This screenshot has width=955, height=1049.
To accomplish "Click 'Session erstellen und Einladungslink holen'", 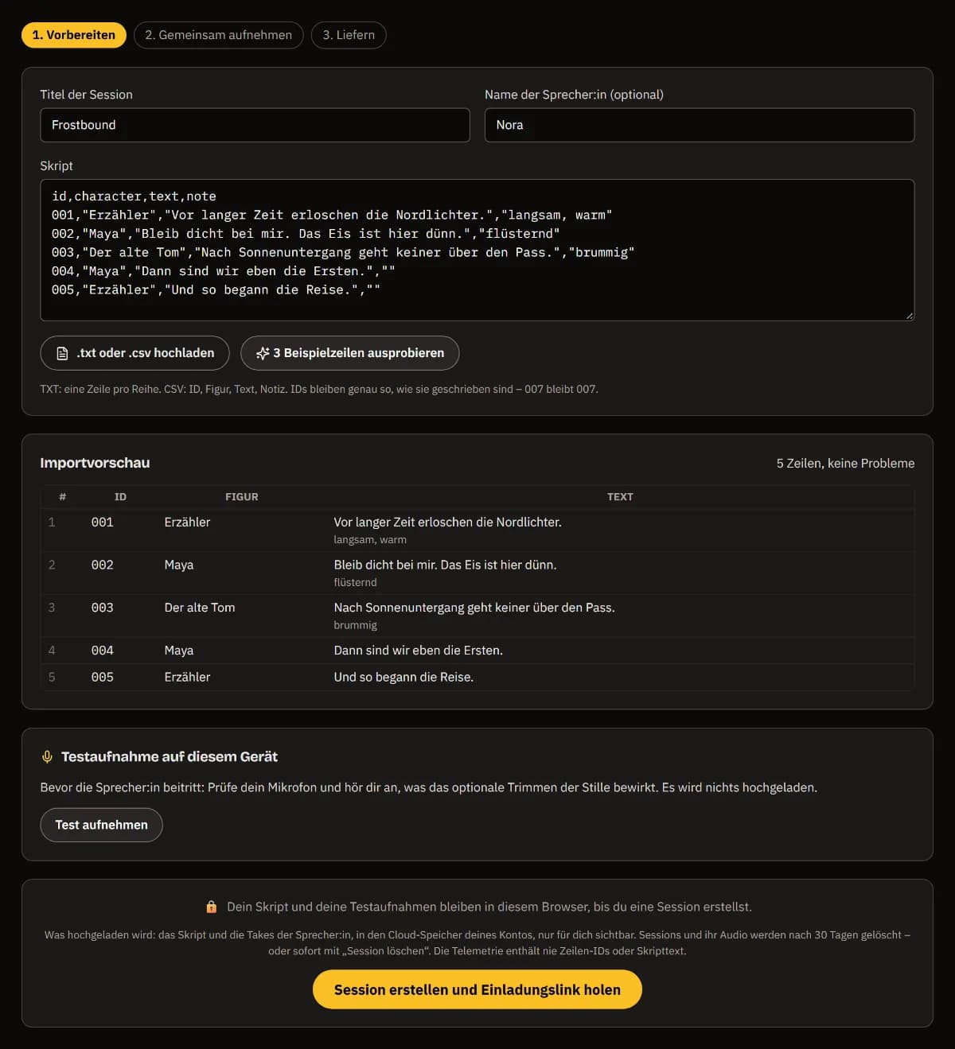I will (477, 989).
